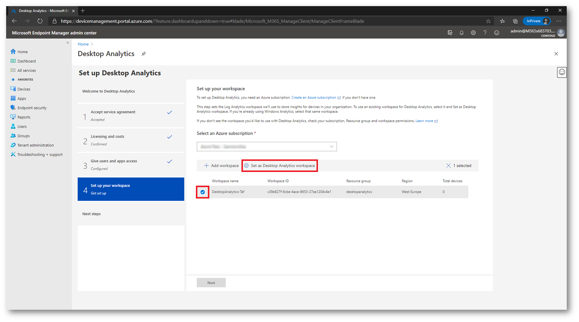Click the smiley feedback icon in header
This screenshot has height=322, width=579.
tap(496, 33)
